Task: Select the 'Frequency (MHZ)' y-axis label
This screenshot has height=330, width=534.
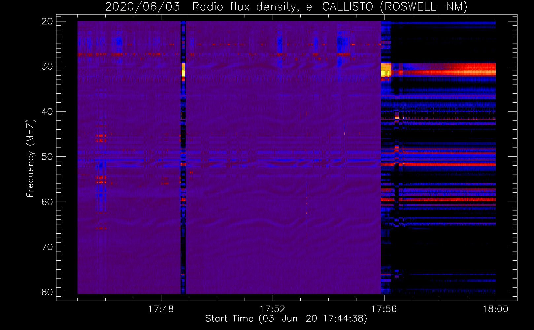Action: 30,158
